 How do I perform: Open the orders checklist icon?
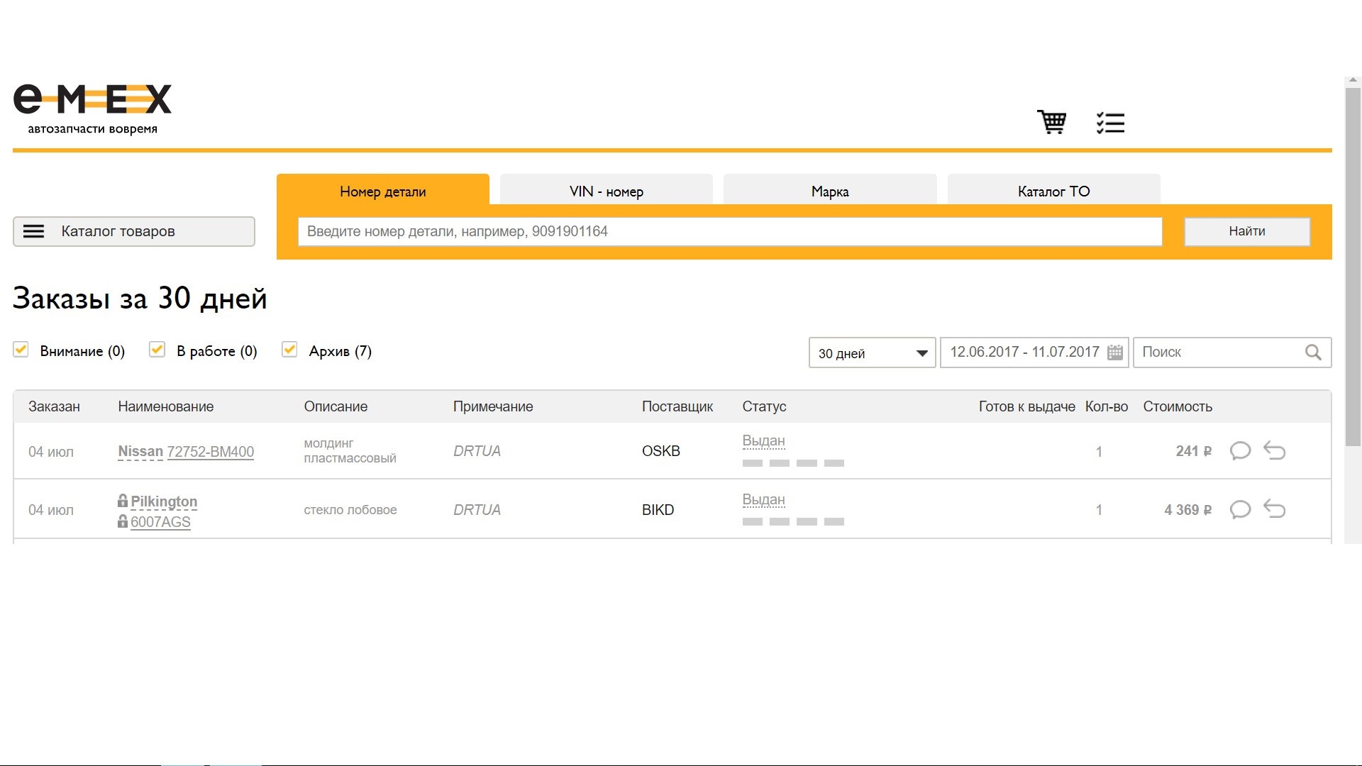pos(1110,123)
